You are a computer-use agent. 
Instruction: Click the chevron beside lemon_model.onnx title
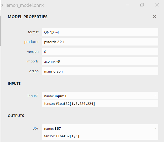point(2,5)
